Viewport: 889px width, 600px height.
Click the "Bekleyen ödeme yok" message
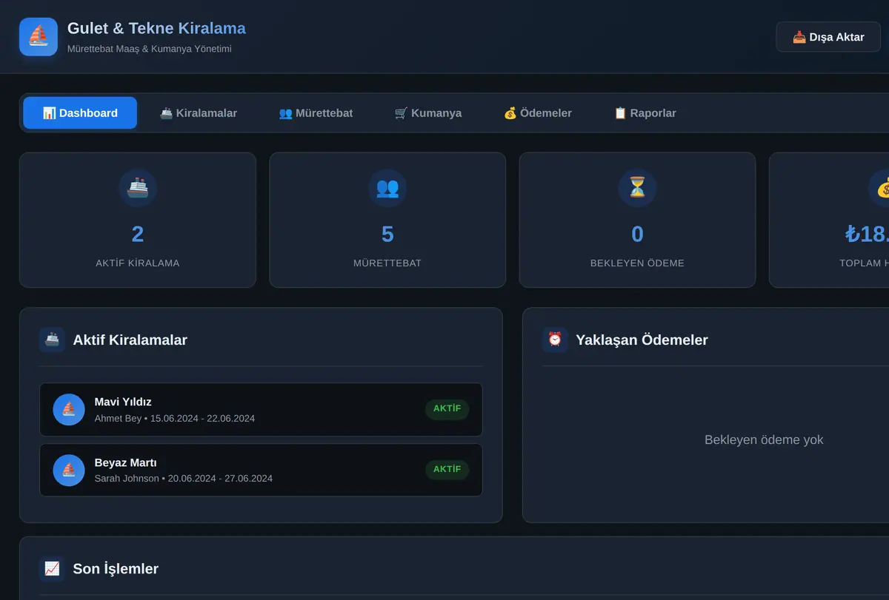[764, 439]
